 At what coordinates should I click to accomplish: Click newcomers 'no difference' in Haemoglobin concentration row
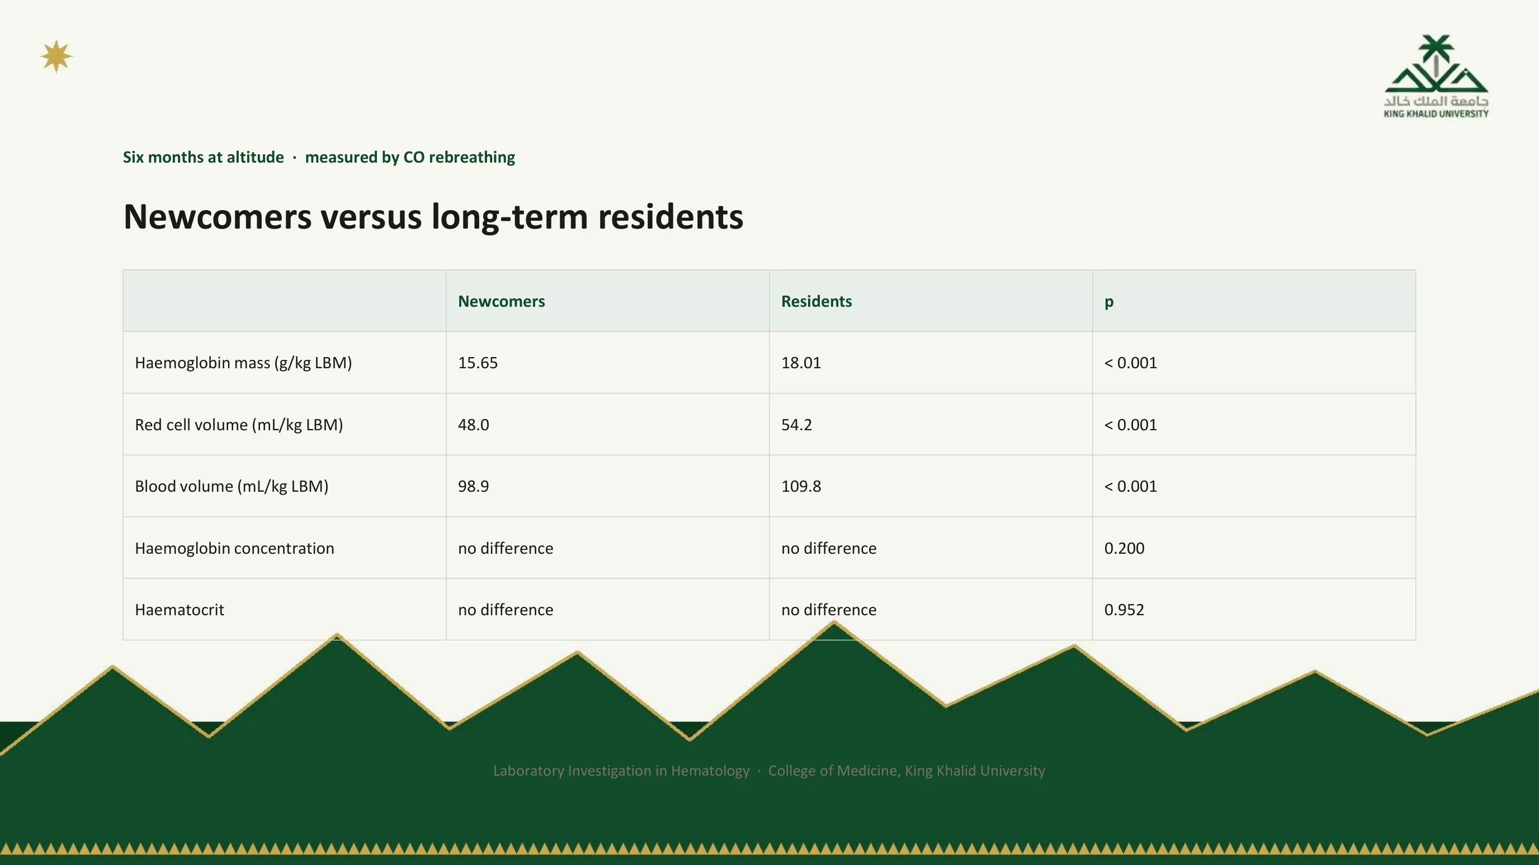(x=506, y=548)
